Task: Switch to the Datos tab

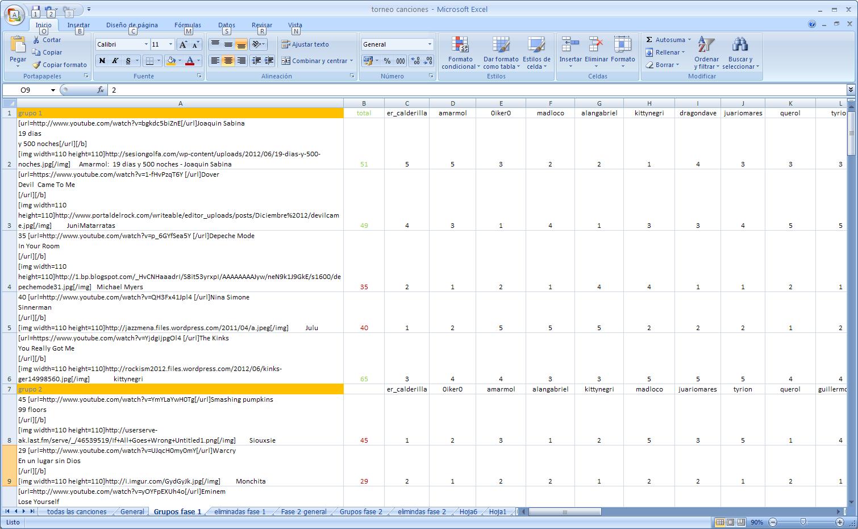Action: coord(227,25)
